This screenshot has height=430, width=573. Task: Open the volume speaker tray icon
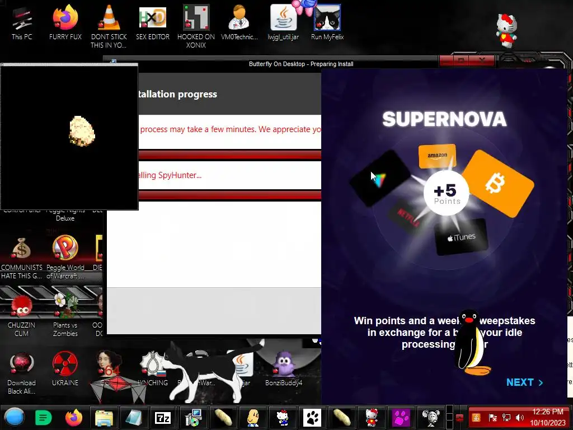[520, 417]
